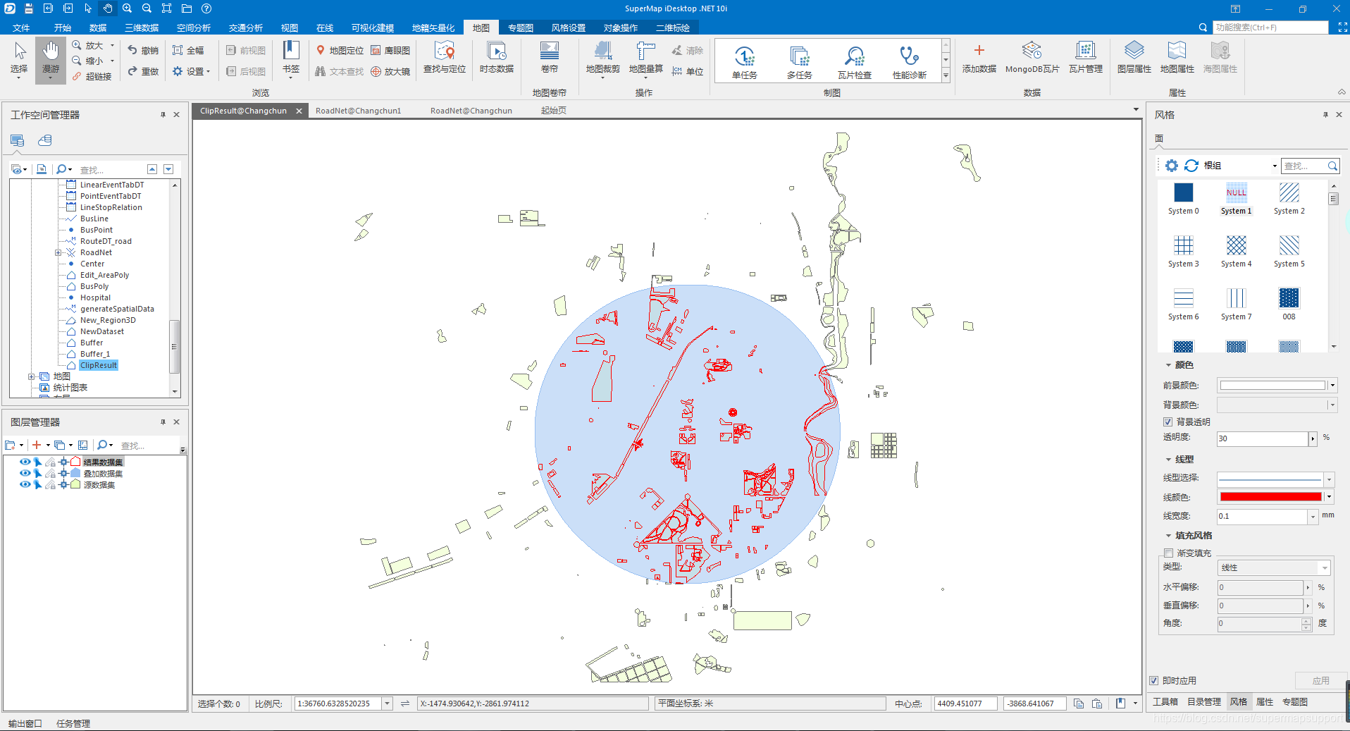The image size is (1350, 731).
Task: Click 地图定位 locate icon
Action: pyautogui.click(x=321, y=51)
